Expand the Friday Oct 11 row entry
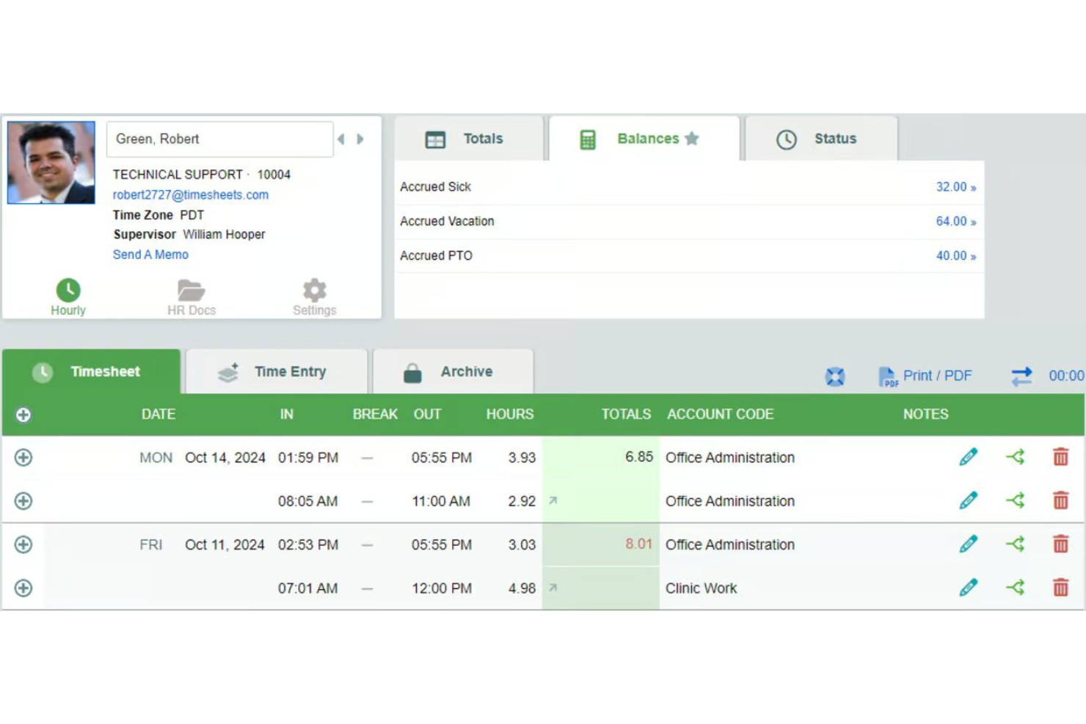Viewport: 1086px width, 724px height. [x=23, y=544]
